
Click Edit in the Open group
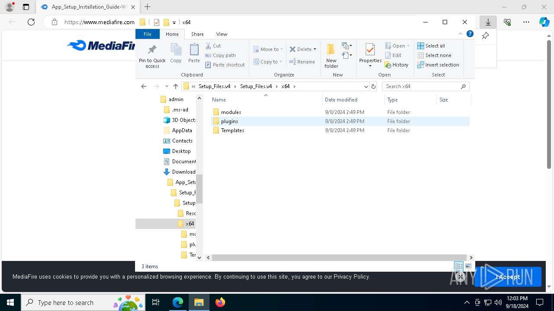(393, 55)
